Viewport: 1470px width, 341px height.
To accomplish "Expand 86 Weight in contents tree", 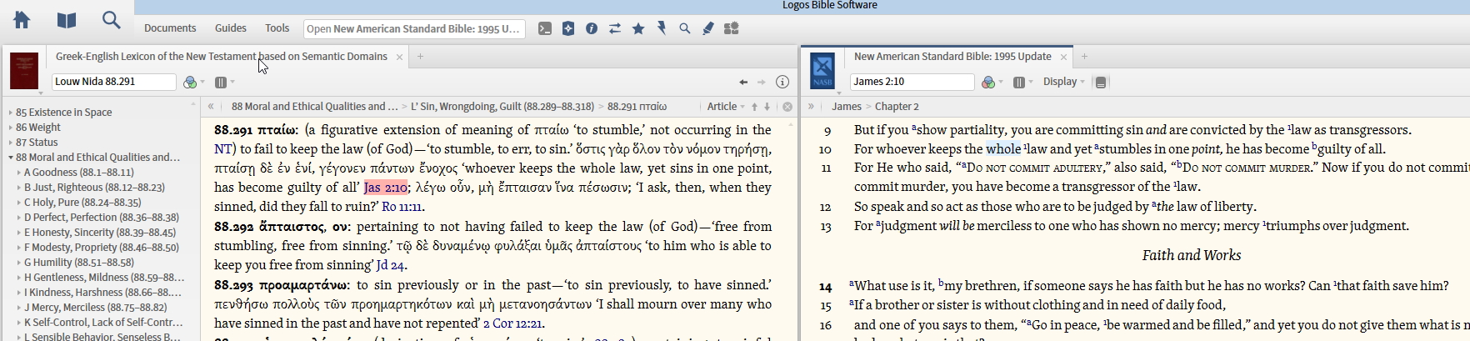I will 11,128.
